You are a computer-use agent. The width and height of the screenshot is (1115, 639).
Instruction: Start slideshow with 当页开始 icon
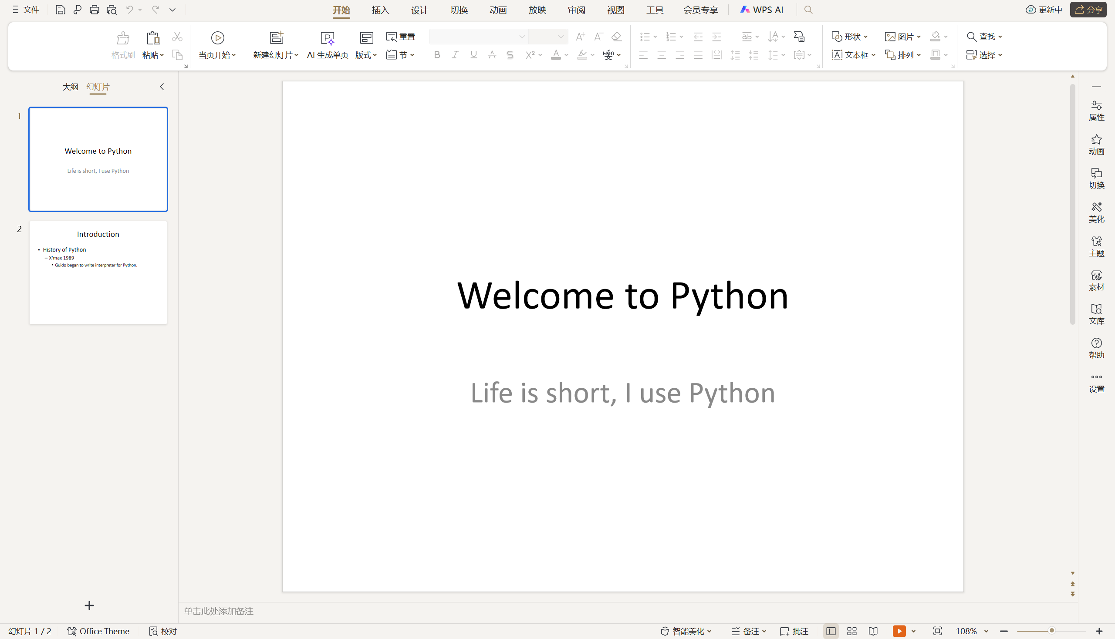(x=217, y=38)
